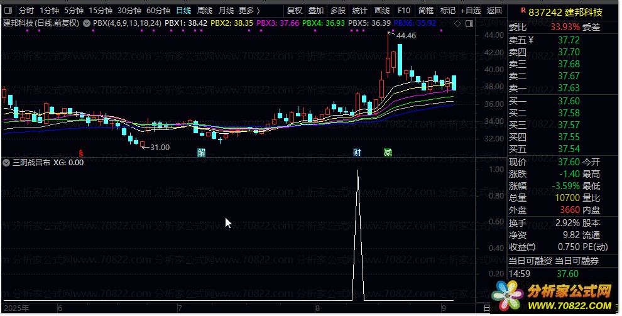Image resolution: width=622 pixels, height=316 pixels.
Task: Click the 换手 value 2.92%
Action: 568,223
